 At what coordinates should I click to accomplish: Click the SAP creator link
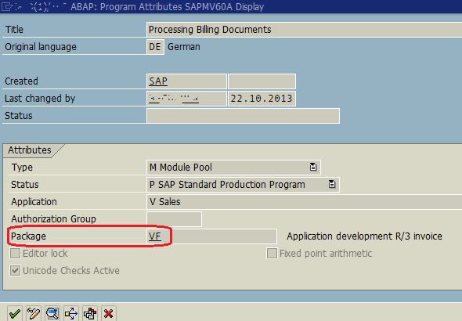(158, 81)
